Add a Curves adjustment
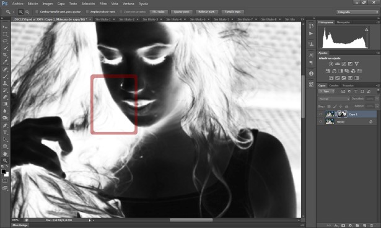The width and height of the screenshot is (381, 228). coord(344,64)
